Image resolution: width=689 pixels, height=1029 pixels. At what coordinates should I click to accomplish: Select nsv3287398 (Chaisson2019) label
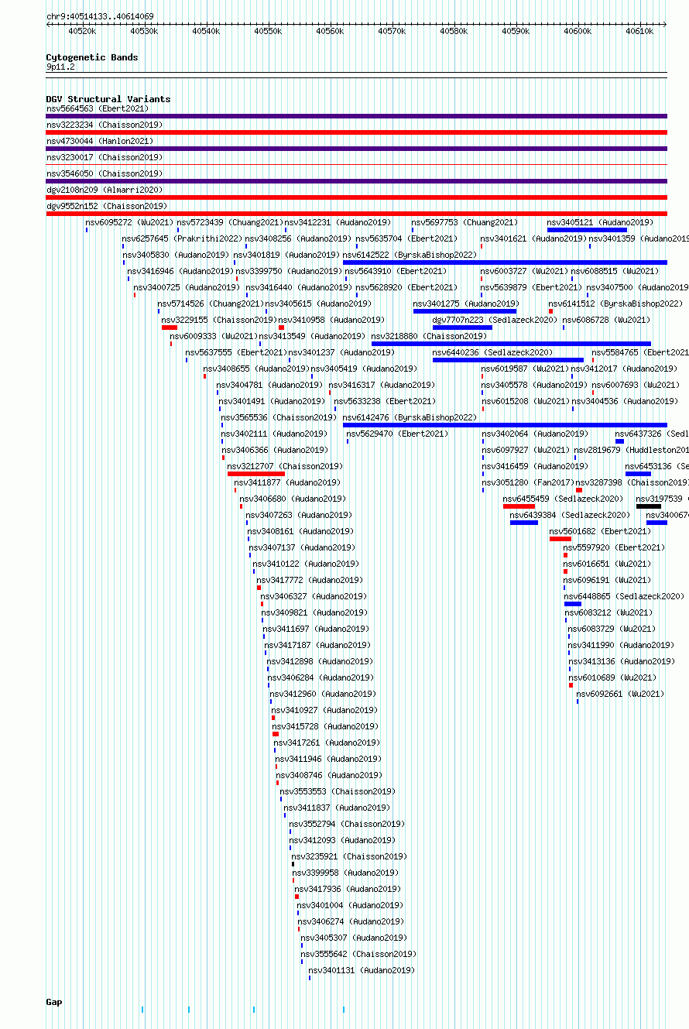632,483
